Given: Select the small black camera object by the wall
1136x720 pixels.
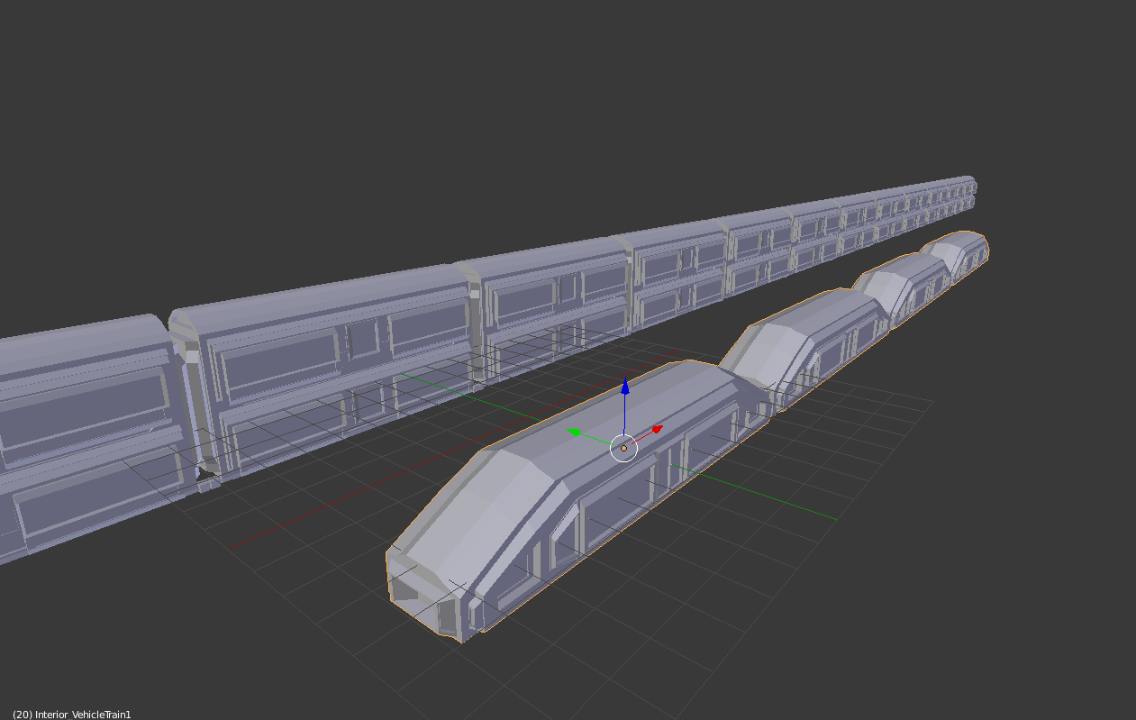Looking at the screenshot, I should click(x=206, y=471).
